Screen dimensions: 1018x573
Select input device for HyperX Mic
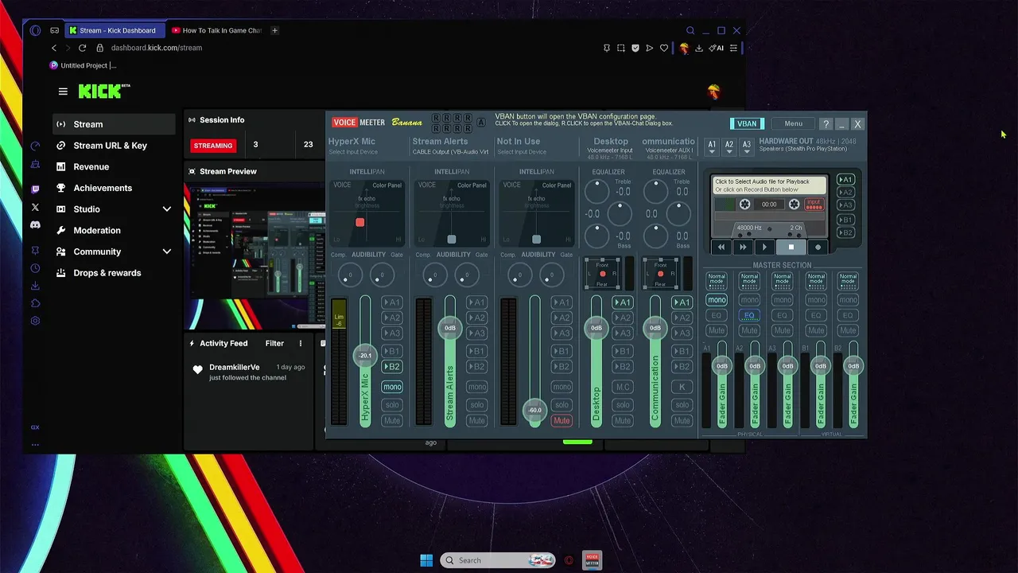tap(353, 152)
